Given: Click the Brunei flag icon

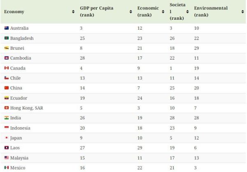Looking at the screenshot, I should coord(7,48).
